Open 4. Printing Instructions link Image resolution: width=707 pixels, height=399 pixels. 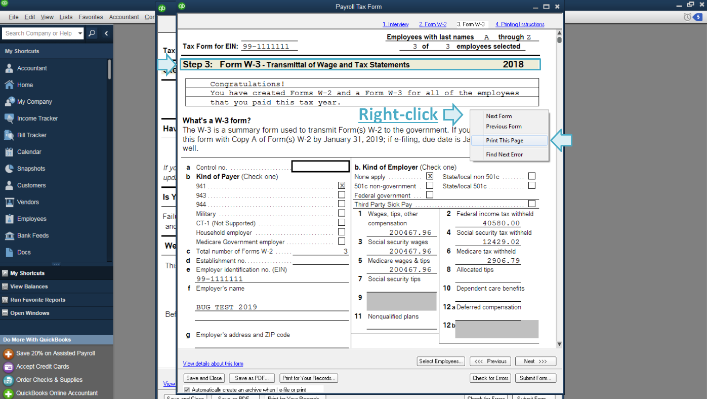(520, 24)
